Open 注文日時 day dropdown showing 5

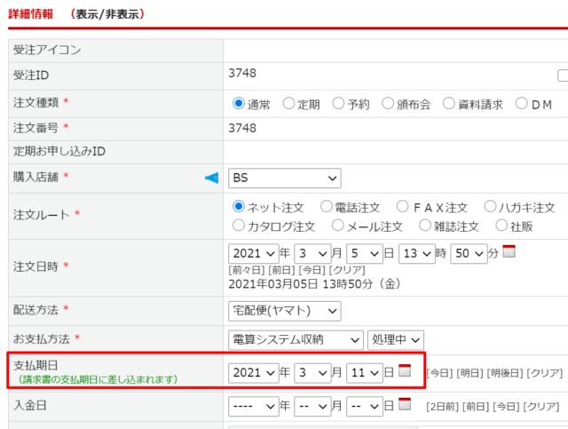(x=365, y=253)
